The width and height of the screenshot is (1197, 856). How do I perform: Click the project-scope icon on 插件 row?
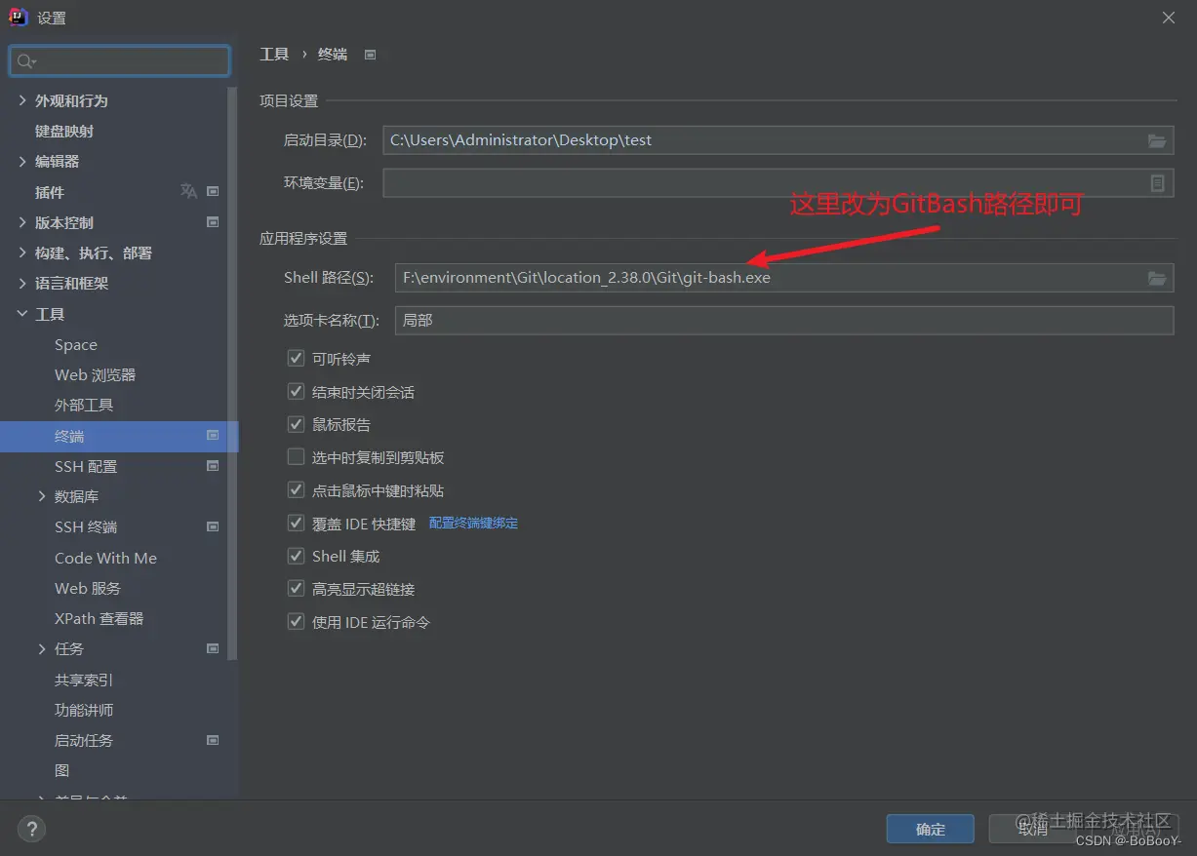213,192
